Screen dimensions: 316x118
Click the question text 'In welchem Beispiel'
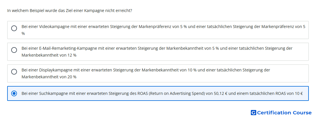click(24, 11)
